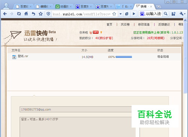Click the user avatar icon at top left
Image resolution: width=188 pixels, height=137 pixels.
[x=6, y=6]
